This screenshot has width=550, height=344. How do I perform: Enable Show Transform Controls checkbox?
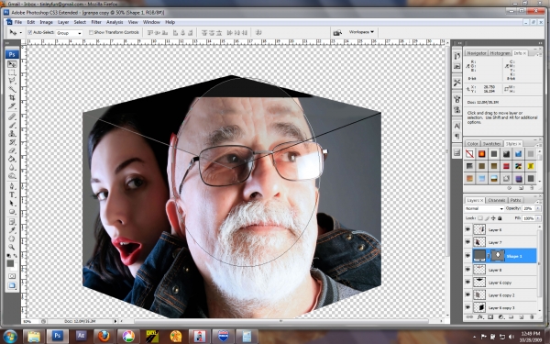[x=91, y=32]
